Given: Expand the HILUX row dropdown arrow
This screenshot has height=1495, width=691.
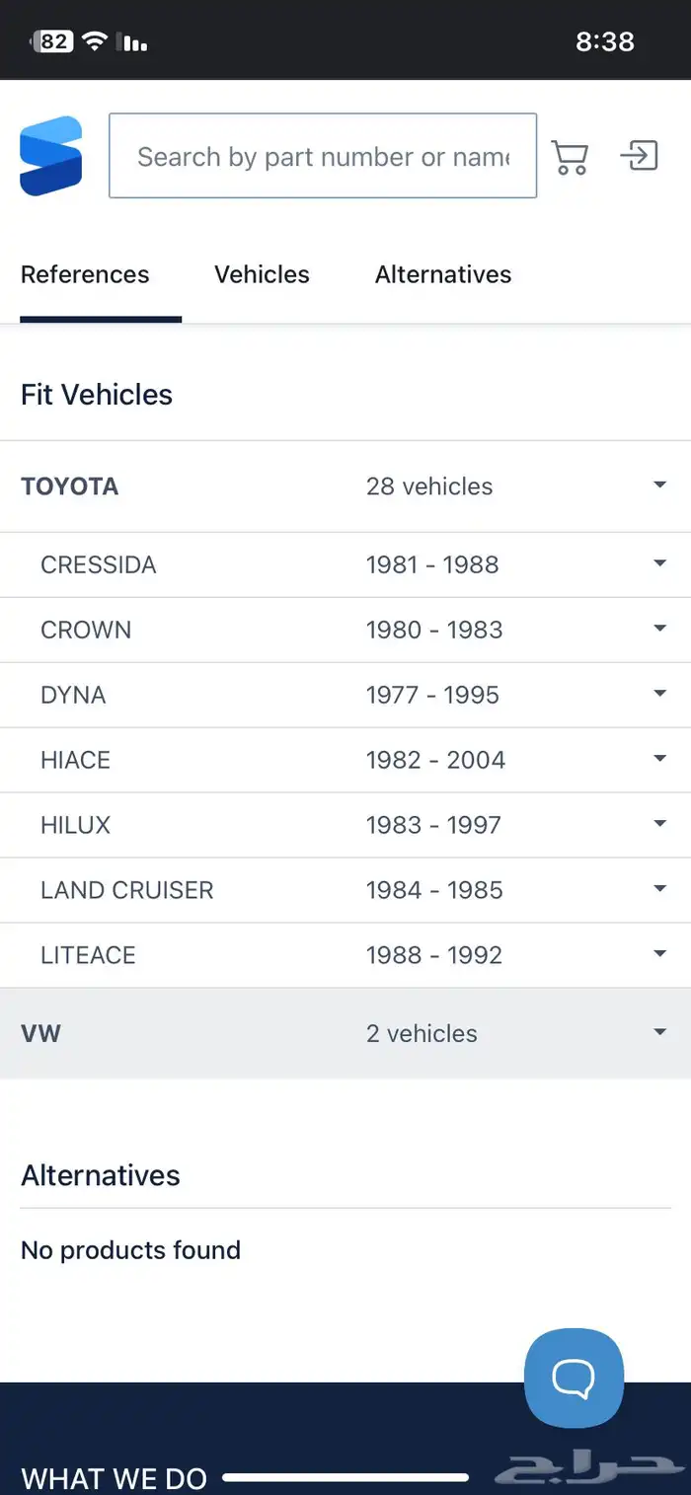Looking at the screenshot, I should coord(660,824).
